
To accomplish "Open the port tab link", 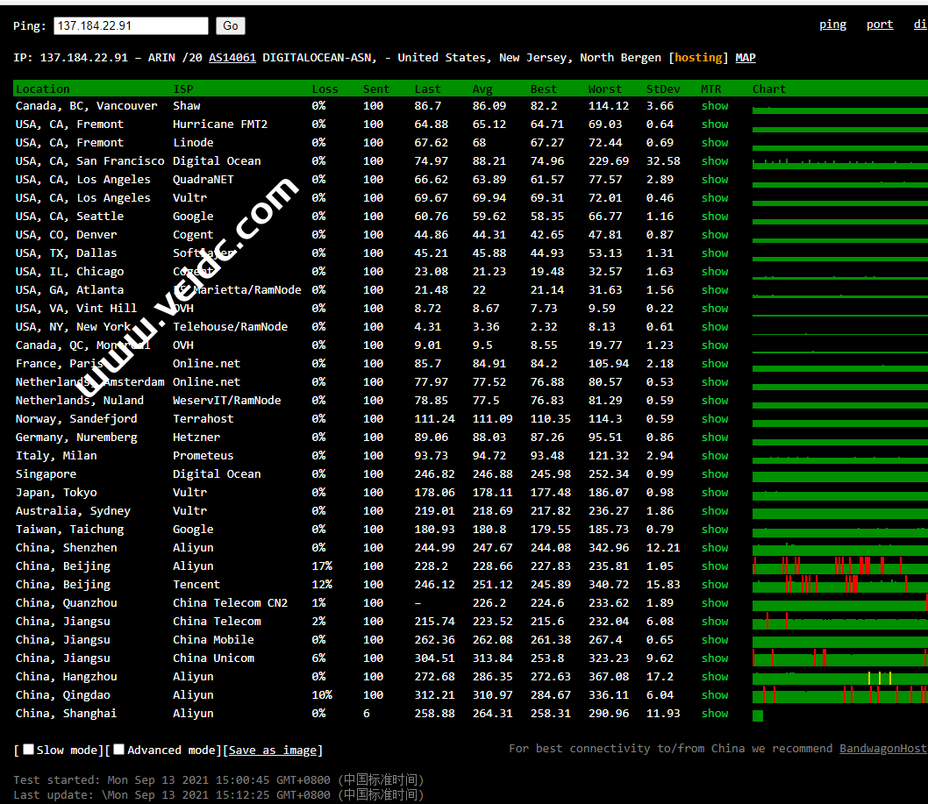I will click(879, 25).
